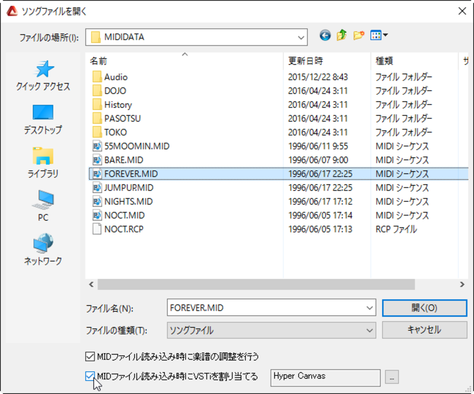Click horizontal scrollbar thumb in file list
Screen dimensions: 474x394
point(256,285)
